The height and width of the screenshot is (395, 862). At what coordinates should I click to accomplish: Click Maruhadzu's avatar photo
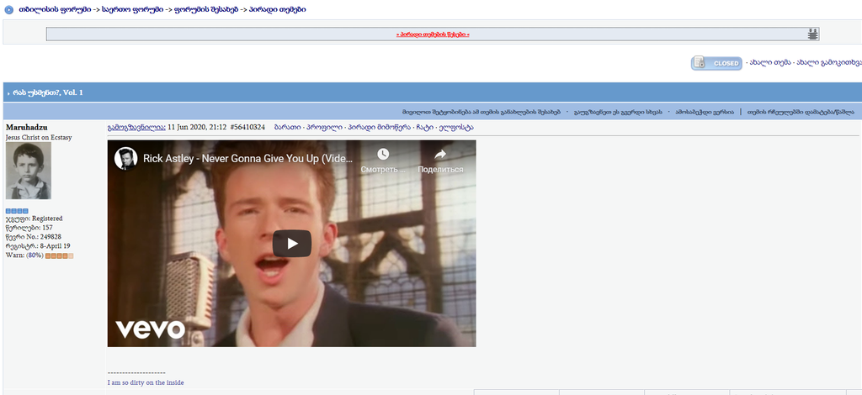[28, 171]
